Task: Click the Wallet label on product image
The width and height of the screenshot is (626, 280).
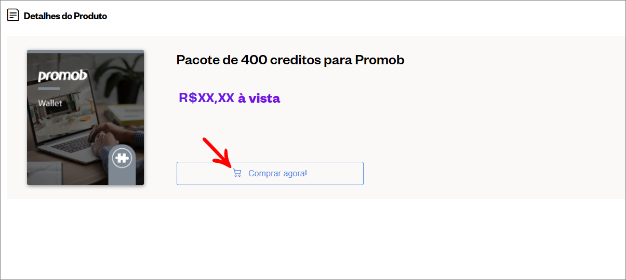Action: pyautogui.click(x=50, y=103)
